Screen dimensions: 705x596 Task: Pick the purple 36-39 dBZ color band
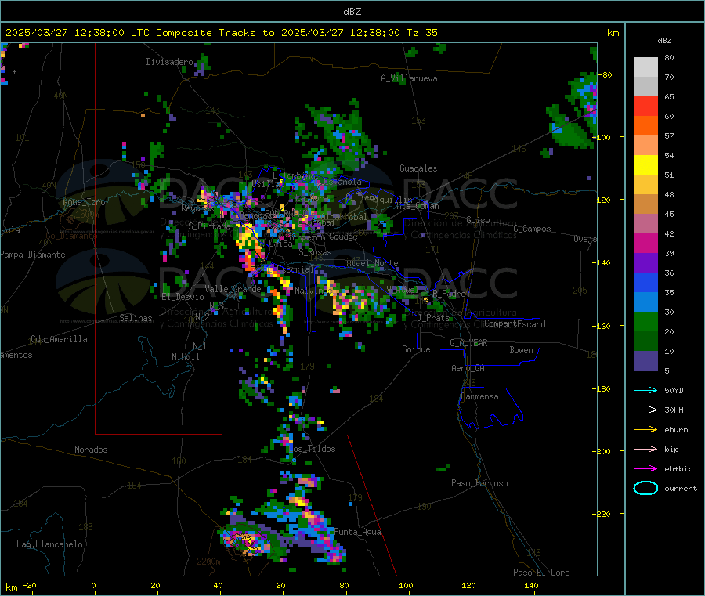[x=645, y=263]
